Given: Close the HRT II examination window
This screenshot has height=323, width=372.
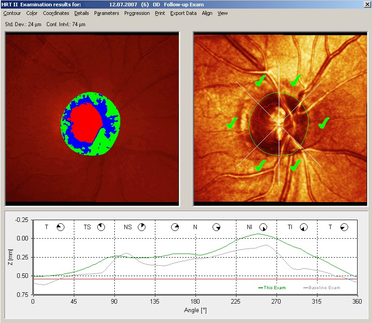Looking at the screenshot, I should point(367,4).
